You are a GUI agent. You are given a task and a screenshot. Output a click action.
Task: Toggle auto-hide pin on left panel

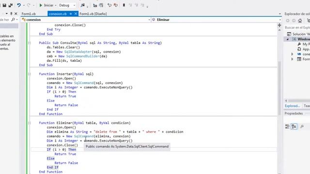click(x=11, y=14)
